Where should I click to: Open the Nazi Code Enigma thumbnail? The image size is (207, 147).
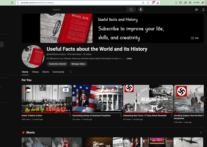pos(189,99)
